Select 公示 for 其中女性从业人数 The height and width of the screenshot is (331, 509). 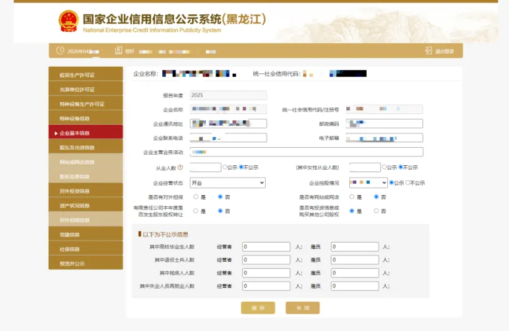click(384, 167)
